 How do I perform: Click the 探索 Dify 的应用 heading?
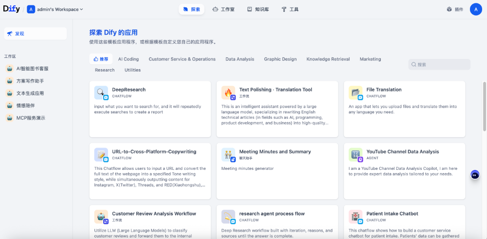[x=113, y=33]
